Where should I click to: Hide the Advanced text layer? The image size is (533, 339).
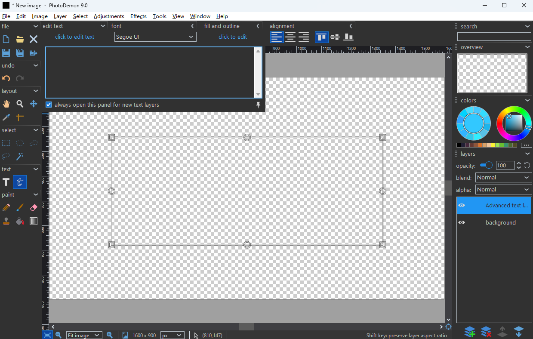462,205
